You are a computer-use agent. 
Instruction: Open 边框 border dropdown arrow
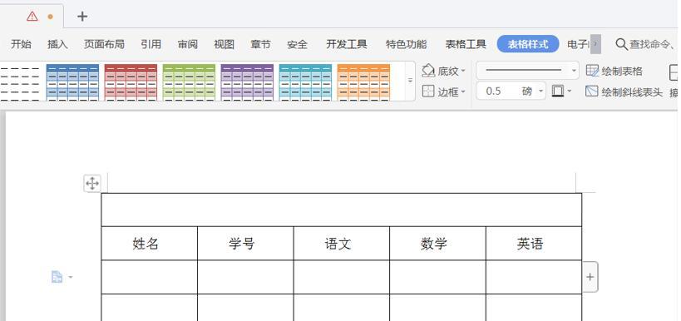pyautogui.click(x=463, y=91)
